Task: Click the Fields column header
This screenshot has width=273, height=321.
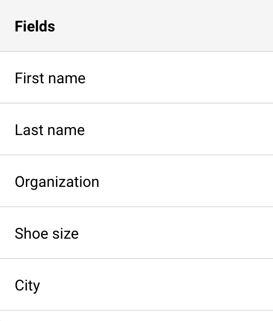Action: (x=136, y=25)
